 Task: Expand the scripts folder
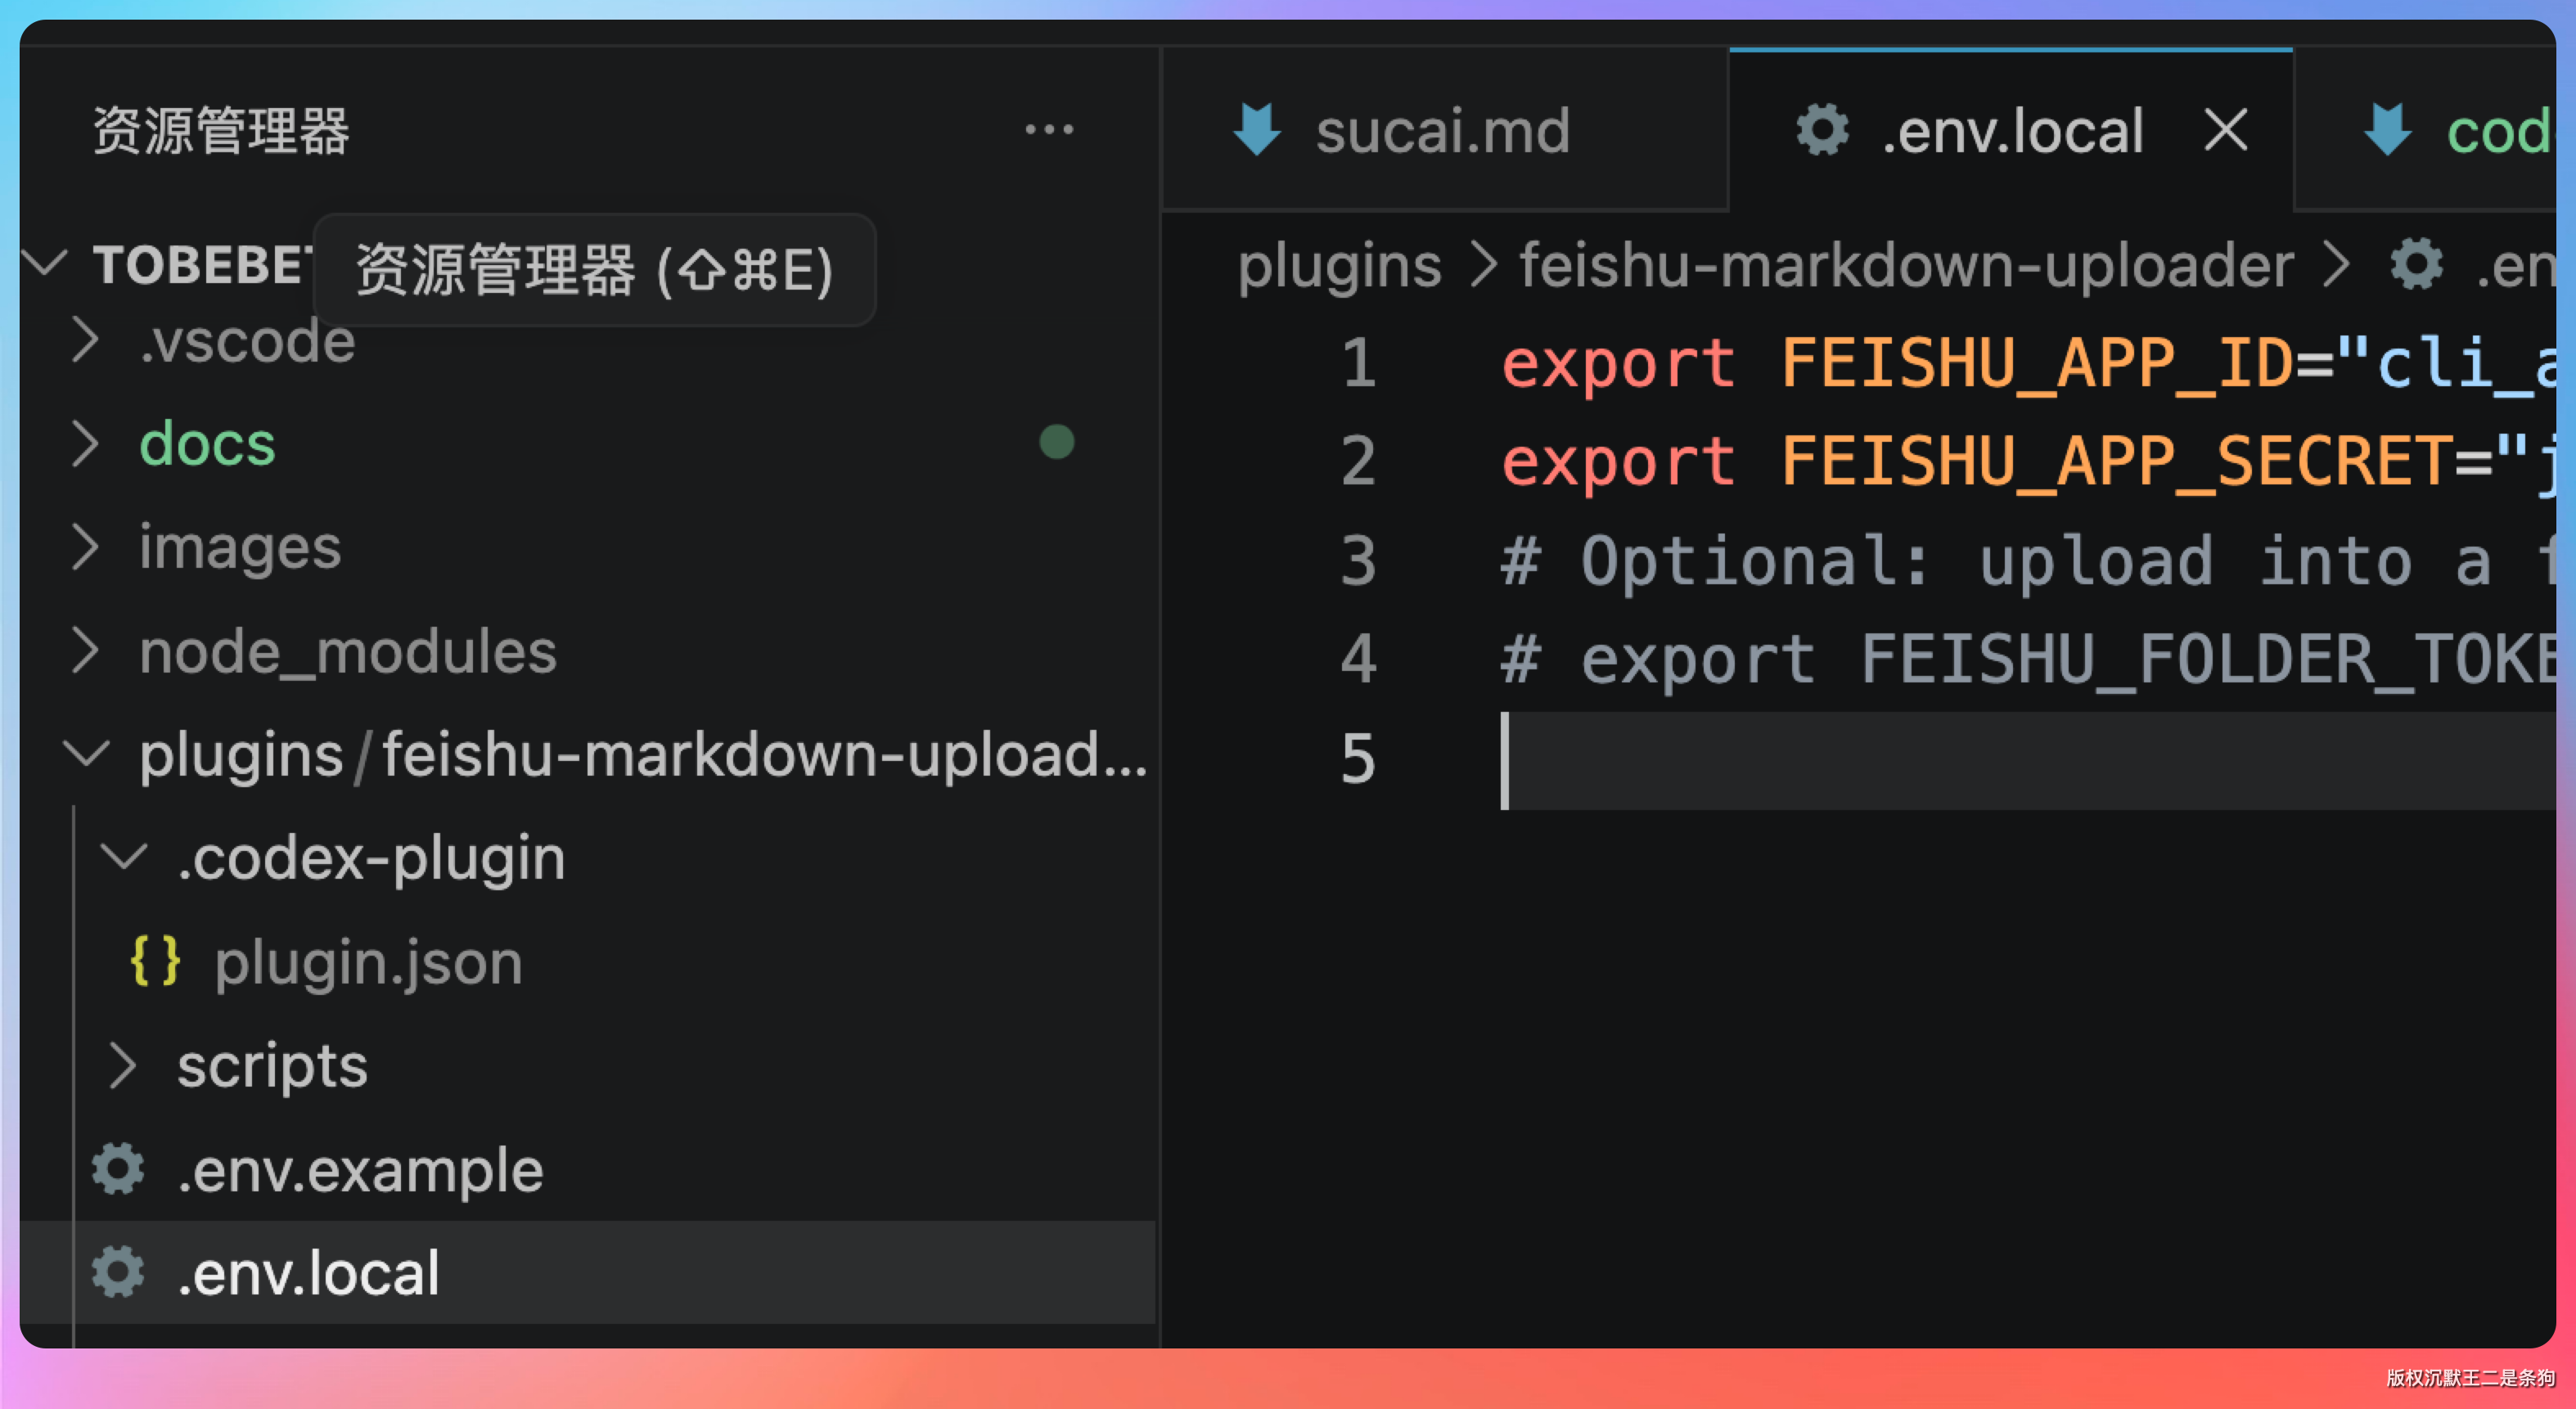click(124, 1065)
